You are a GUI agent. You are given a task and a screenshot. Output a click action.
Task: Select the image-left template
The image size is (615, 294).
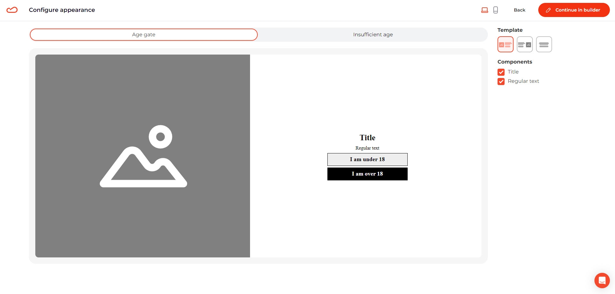[506, 44]
